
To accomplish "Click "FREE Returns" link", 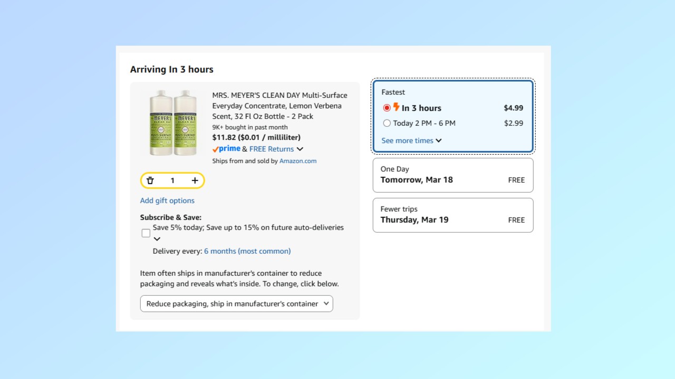I will pos(271,149).
